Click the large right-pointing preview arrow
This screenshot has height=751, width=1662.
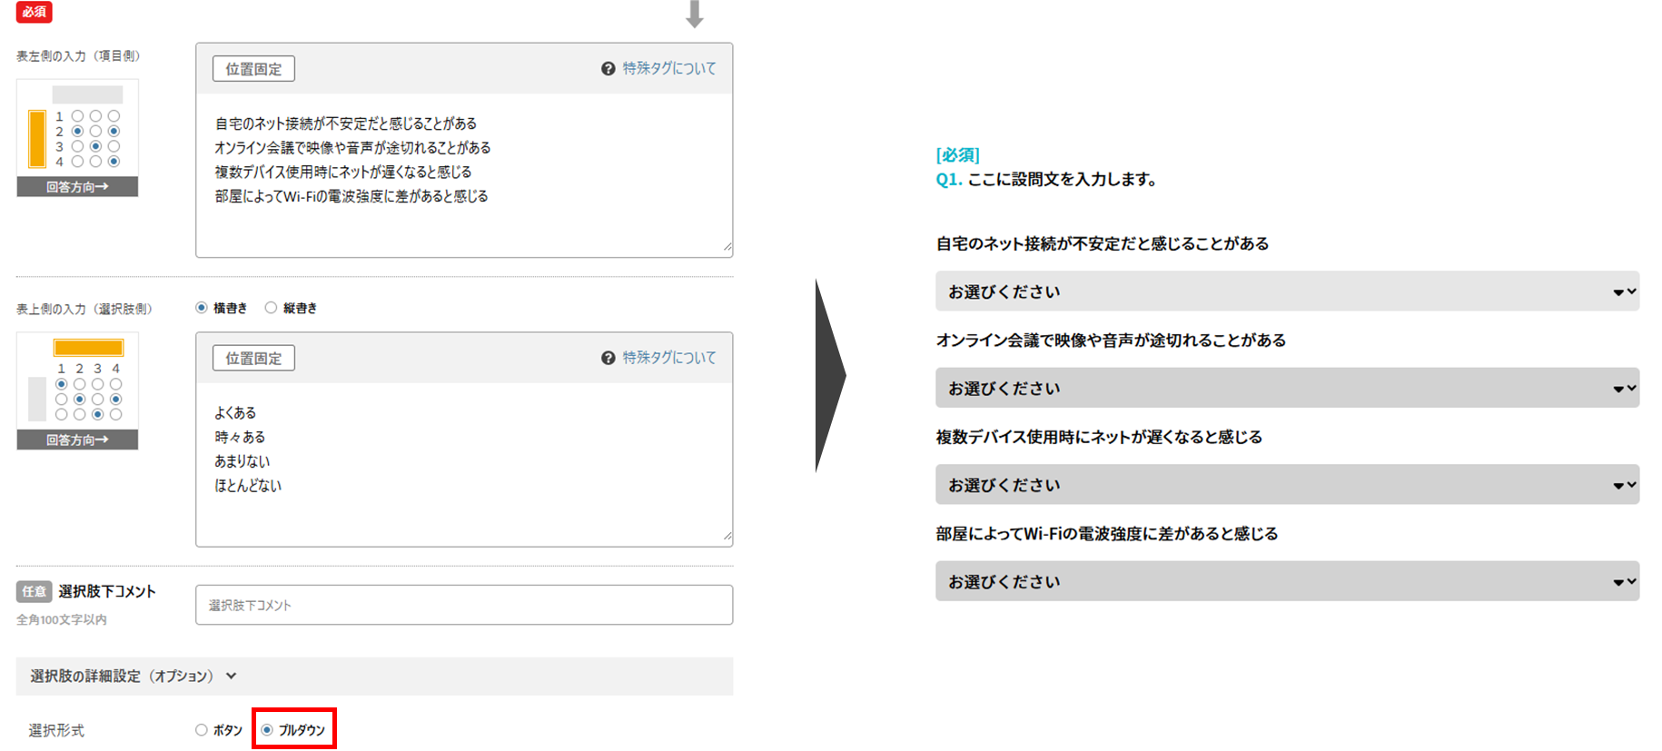829,375
